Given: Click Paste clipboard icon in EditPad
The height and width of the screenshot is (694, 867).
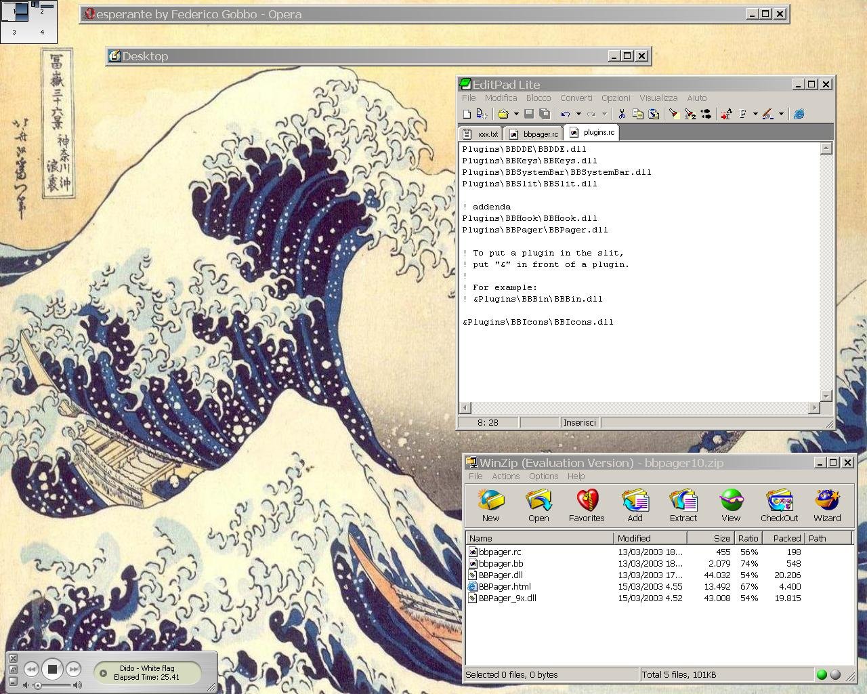Looking at the screenshot, I should click(654, 115).
